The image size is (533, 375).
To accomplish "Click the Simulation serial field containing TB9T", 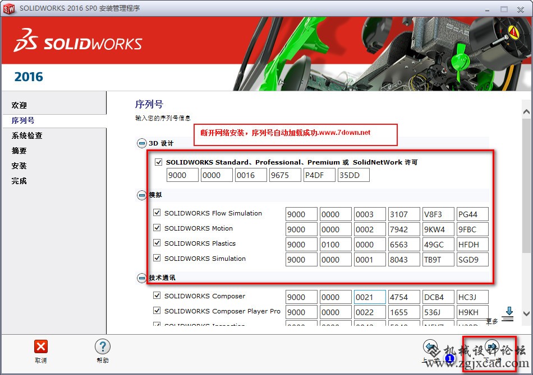I will click(438, 259).
